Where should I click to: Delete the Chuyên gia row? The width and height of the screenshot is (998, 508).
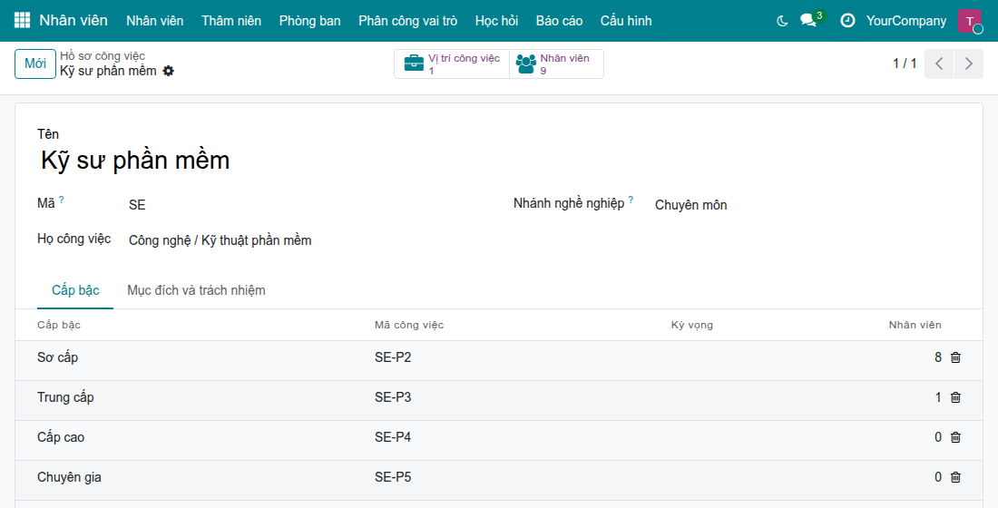point(955,477)
